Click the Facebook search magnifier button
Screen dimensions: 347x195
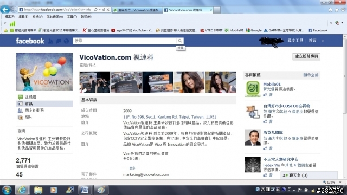[180, 41]
